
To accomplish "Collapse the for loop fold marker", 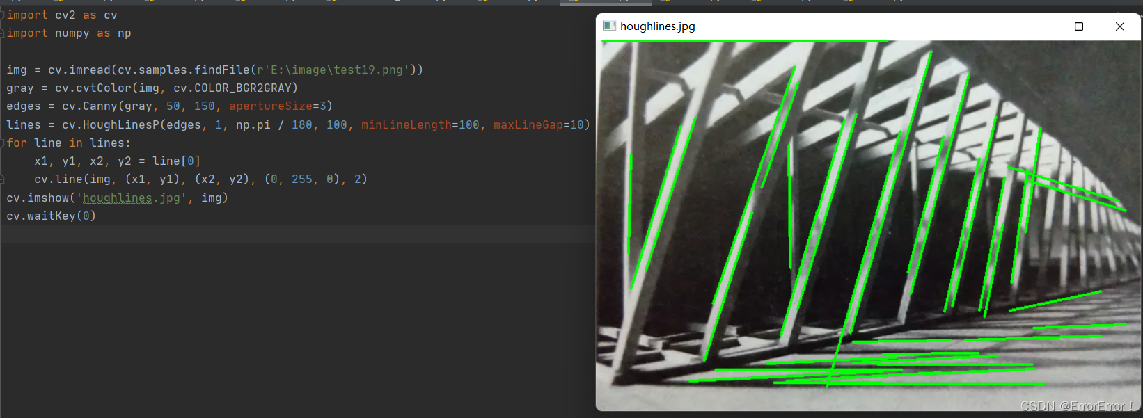I will pyautogui.click(x=3, y=143).
